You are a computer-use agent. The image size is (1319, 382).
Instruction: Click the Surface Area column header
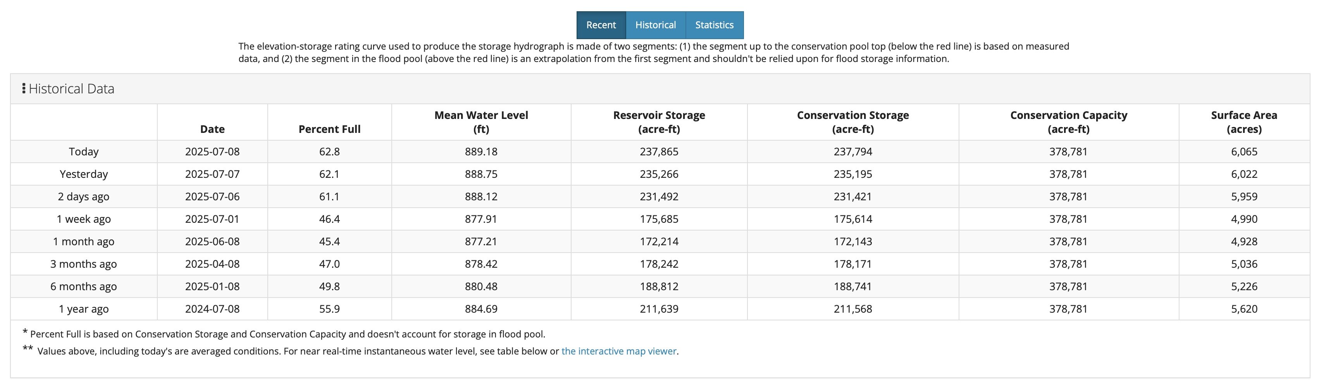pyautogui.click(x=1244, y=122)
